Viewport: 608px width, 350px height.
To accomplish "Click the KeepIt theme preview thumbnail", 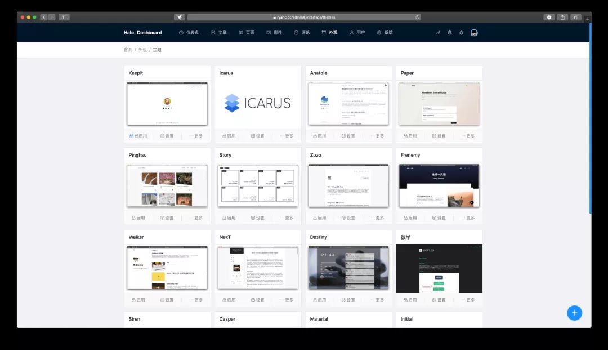I will click(167, 104).
